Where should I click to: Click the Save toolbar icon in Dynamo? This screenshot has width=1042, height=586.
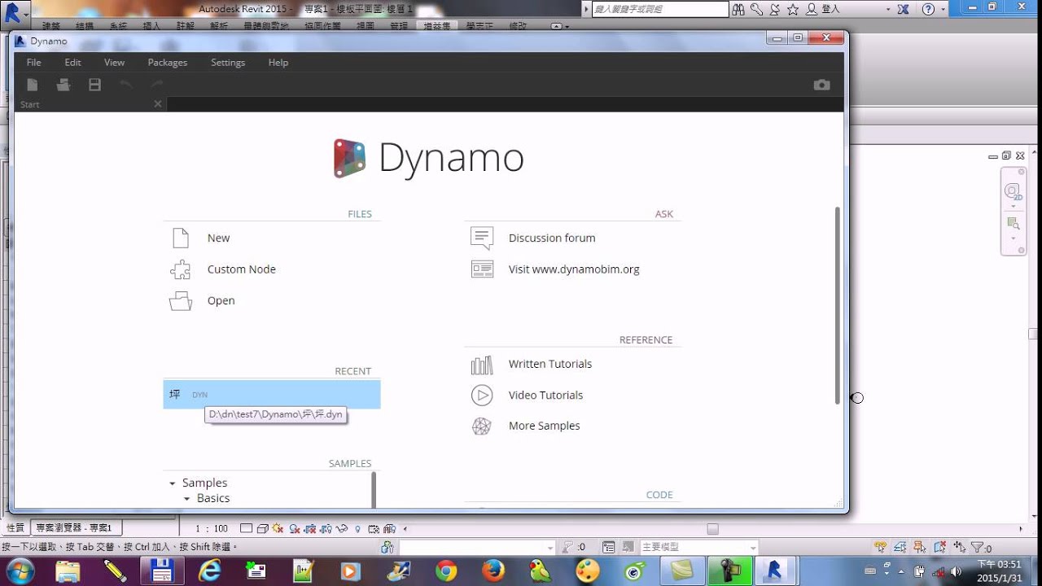tap(94, 85)
